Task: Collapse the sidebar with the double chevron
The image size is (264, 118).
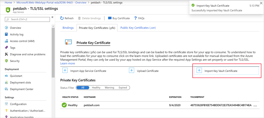Action: pyautogui.click(x=52, y=17)
